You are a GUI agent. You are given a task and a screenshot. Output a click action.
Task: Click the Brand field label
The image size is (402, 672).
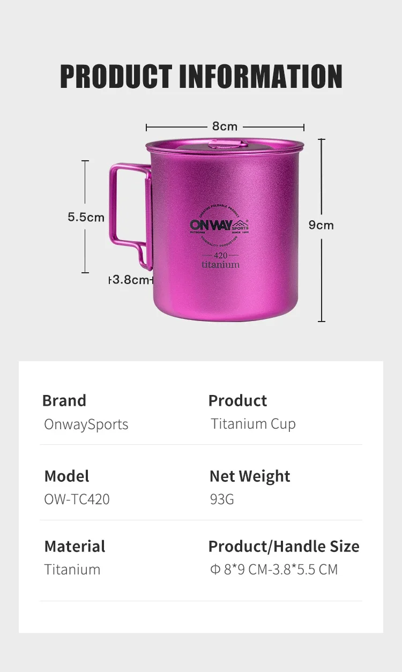(x=64, y=400)
